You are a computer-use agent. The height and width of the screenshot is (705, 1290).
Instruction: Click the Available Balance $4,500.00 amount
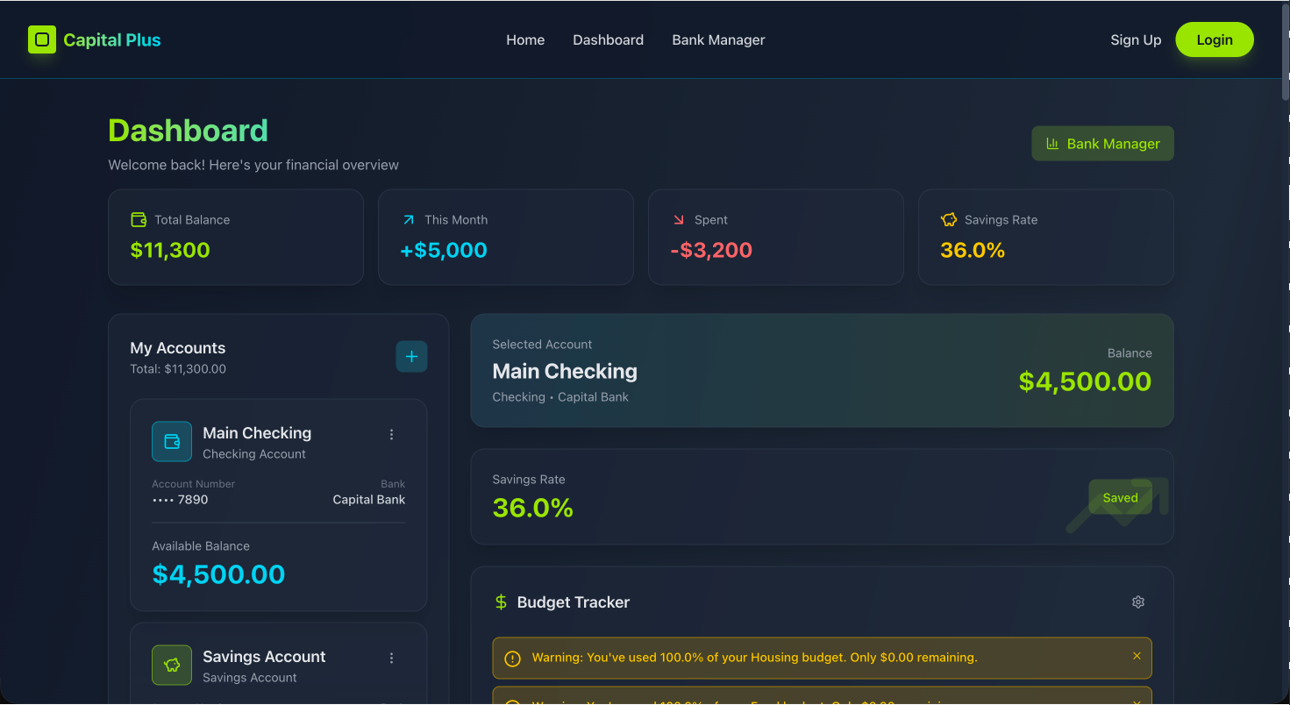pos(218,574)
